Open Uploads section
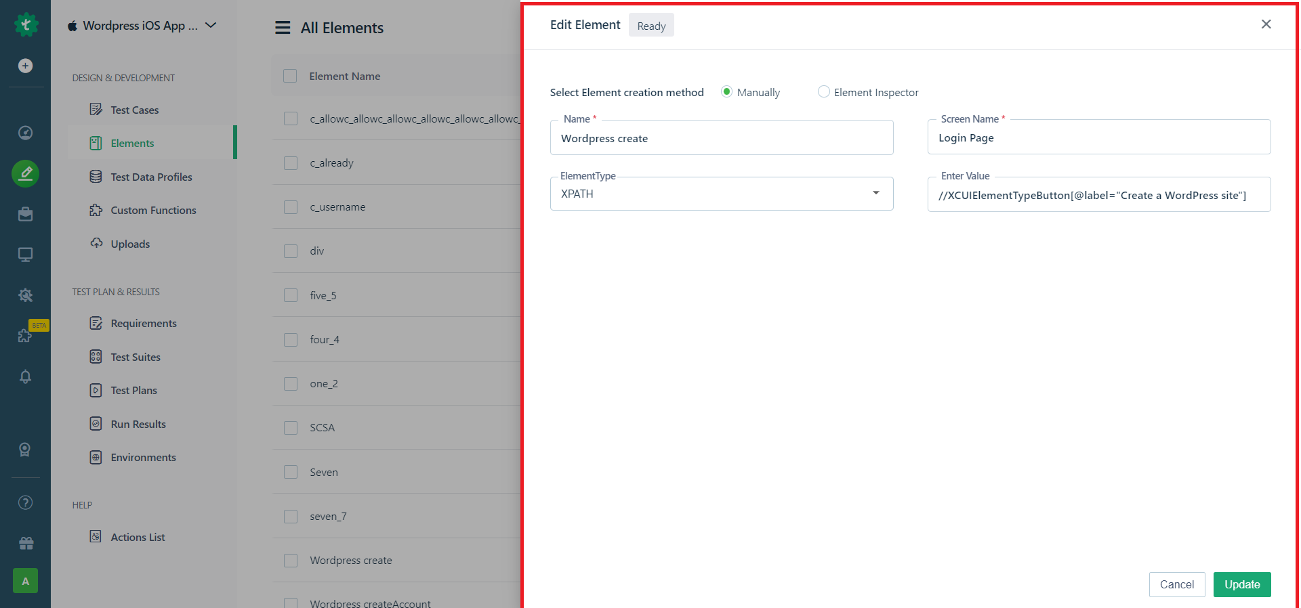The image size is (1301, 608). [x=130, y=244]
